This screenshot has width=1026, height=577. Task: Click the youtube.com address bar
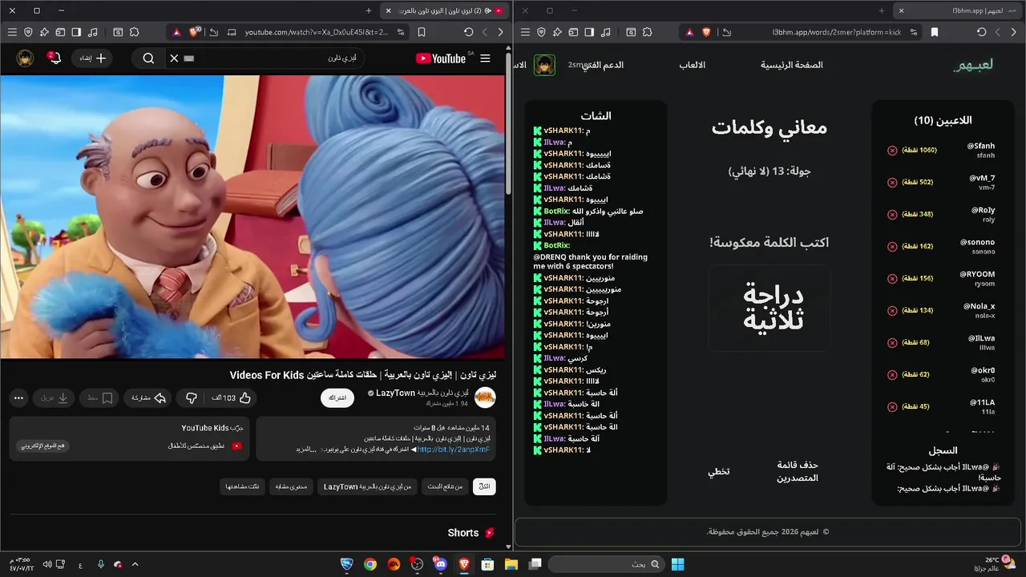point(317,32)
